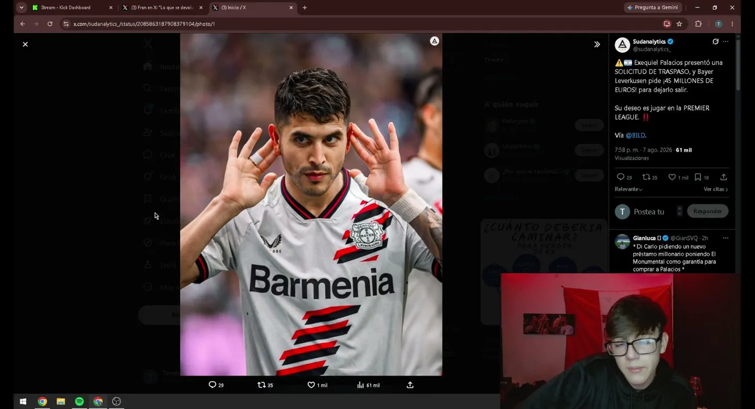Open the Sudanalytics profile avatar

622,45
